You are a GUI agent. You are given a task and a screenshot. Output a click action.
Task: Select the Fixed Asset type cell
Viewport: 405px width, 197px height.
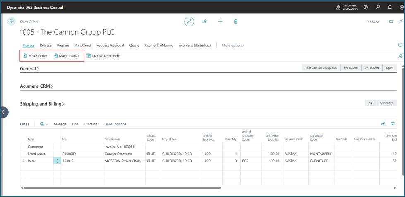click(x=40, y=154)
